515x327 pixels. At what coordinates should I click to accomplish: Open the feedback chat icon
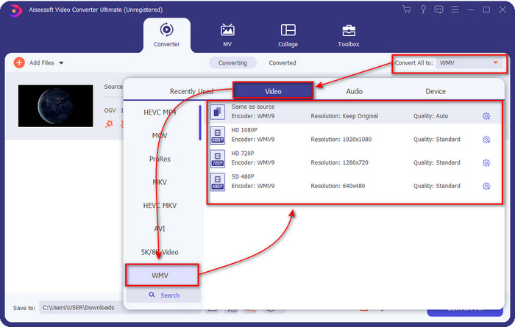point(438,10)
